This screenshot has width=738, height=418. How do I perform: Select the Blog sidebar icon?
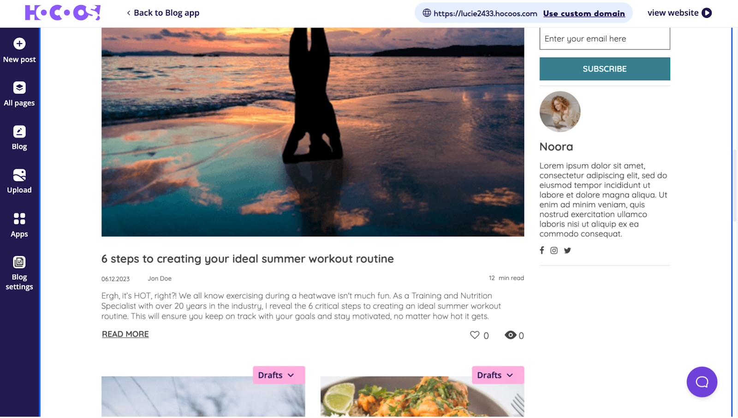19,131
